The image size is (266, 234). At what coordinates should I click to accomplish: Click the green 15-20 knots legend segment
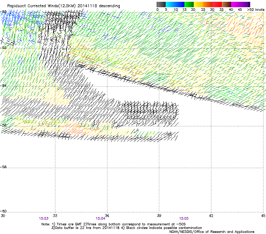click(189, 4)
